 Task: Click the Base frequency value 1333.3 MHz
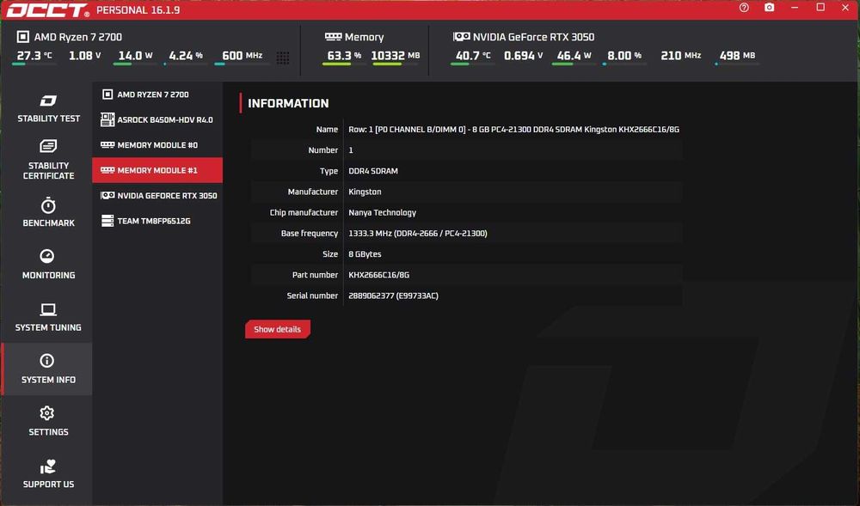click(x=417, y=234)
